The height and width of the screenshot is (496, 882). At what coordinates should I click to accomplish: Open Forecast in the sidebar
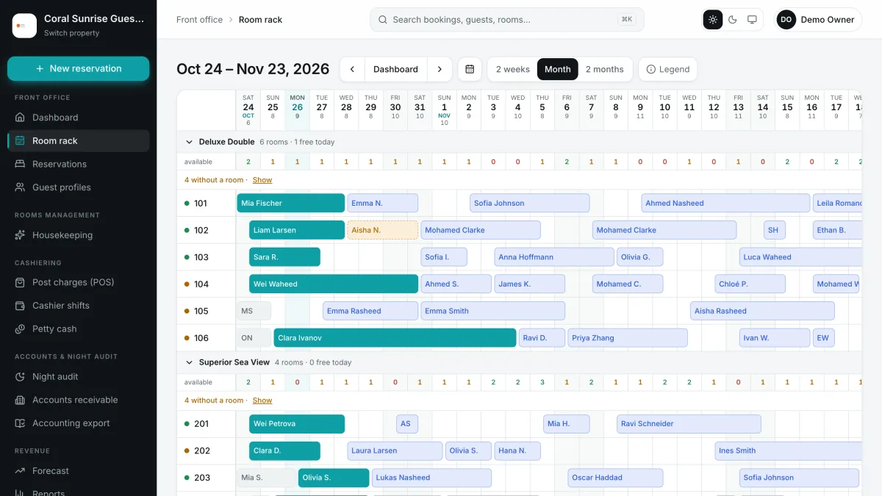[78, 471]
